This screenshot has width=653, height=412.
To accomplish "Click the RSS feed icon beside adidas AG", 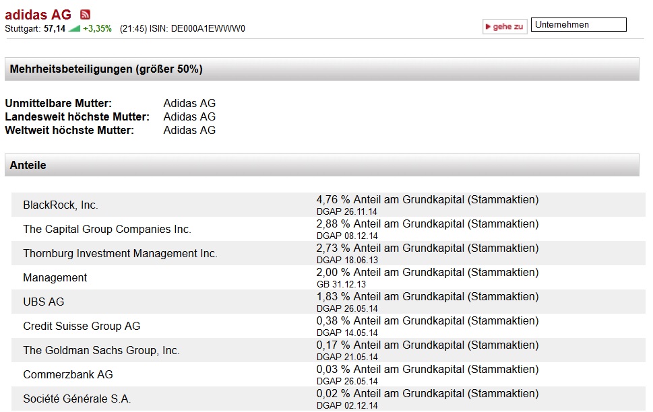I will click(85, 15).
